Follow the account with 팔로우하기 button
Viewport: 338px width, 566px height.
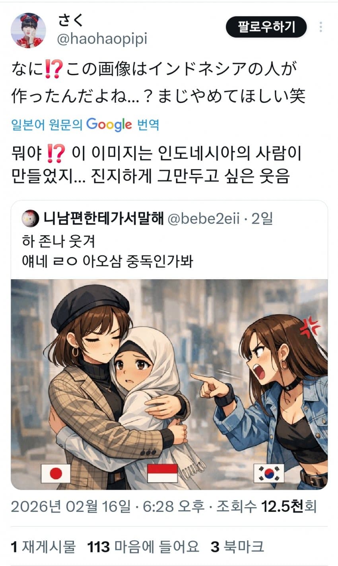pos(266,27)
